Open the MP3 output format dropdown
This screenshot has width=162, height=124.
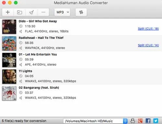[62, 12]
